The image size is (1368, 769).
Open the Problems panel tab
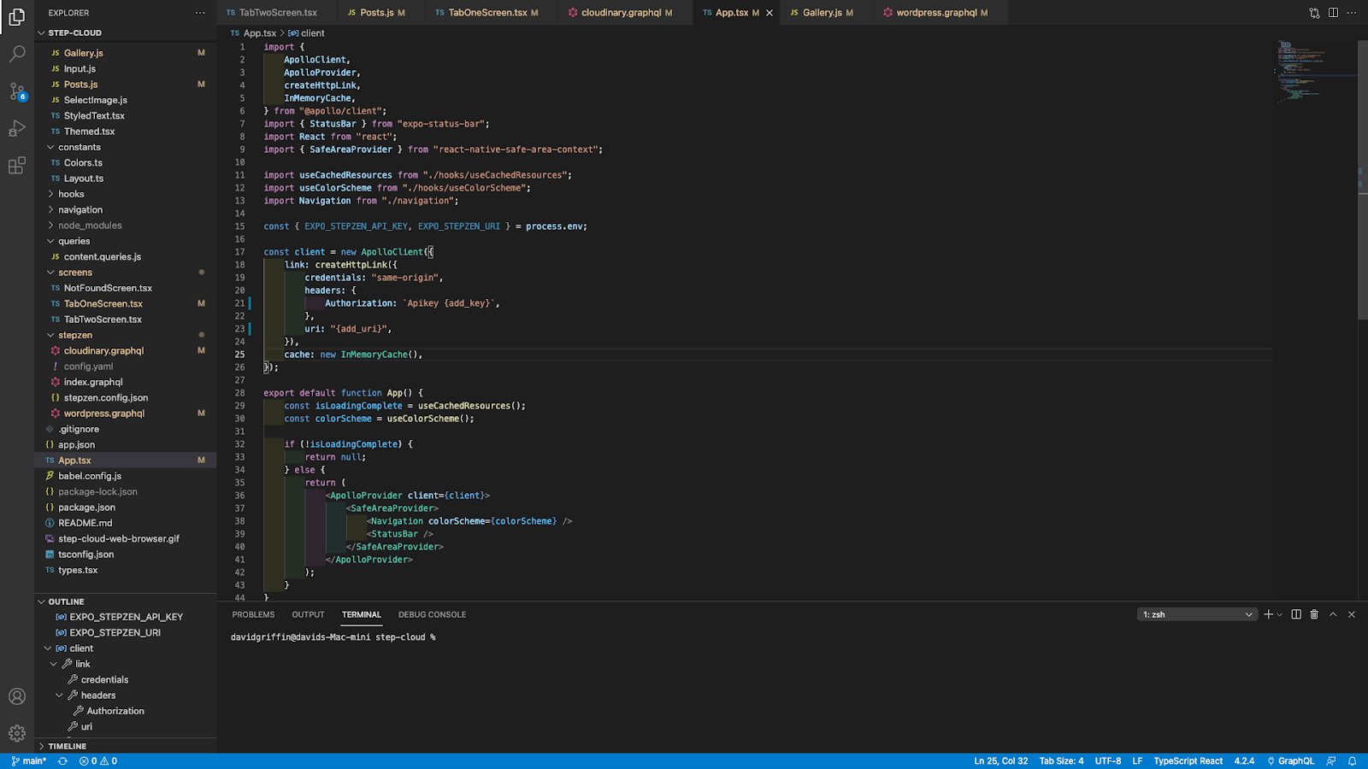[x=253, y=614]
